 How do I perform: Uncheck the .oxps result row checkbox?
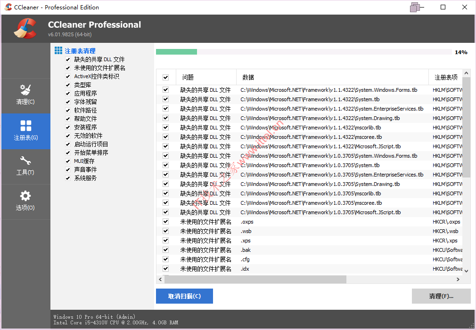166,221
